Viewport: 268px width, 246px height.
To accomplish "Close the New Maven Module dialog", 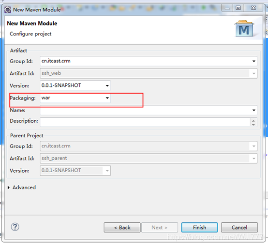I will pos(253,8).
